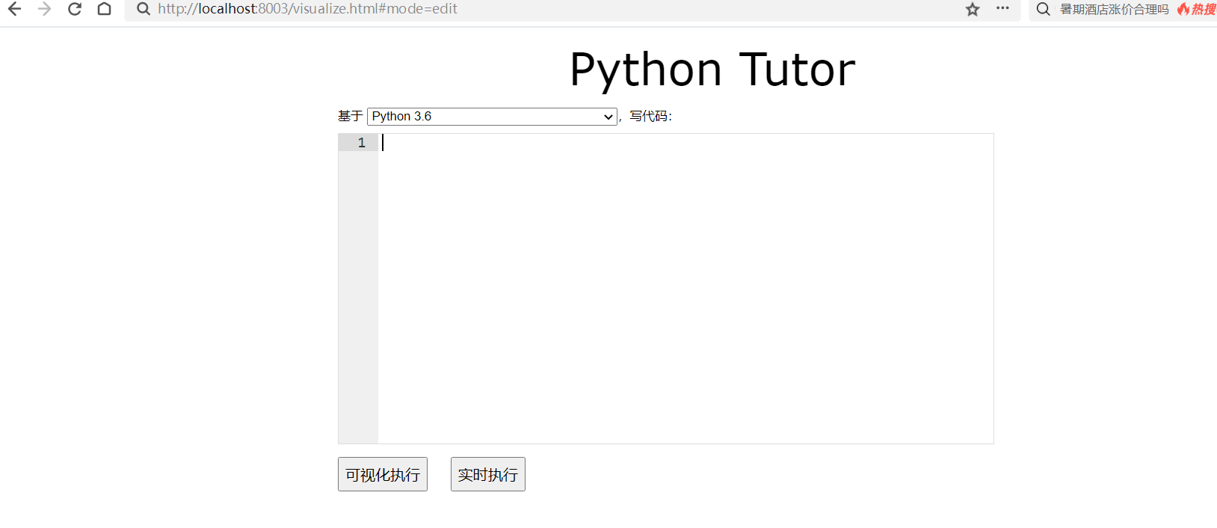Open the three-dot more options menu
Viewport: 1217px width, 528px height.
pos(1002,8)
